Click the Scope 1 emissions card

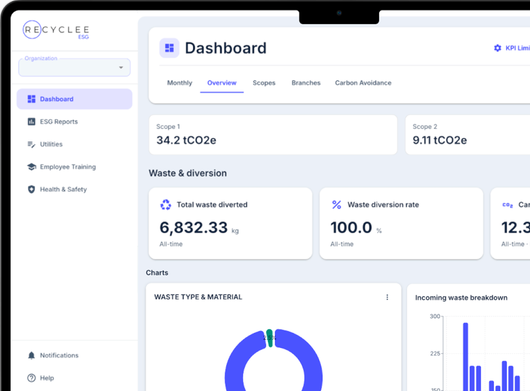(273, 134)
